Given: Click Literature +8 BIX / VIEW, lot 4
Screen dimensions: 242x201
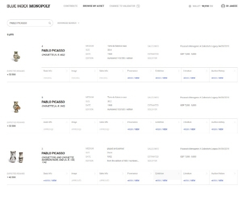Looking at the screenshot, I should click(189, 78).
